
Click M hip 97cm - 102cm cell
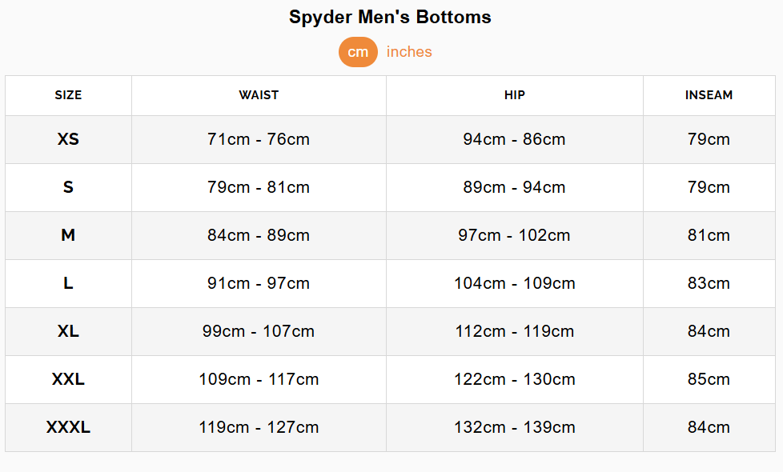tap(514, 235)
